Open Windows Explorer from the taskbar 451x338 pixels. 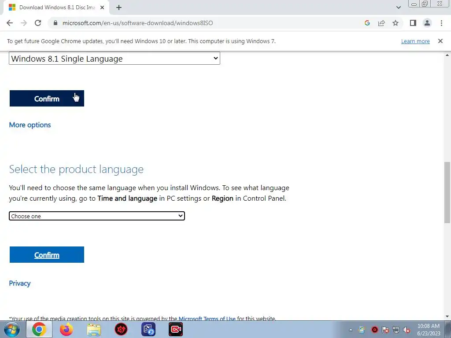(x=94, y=329)
